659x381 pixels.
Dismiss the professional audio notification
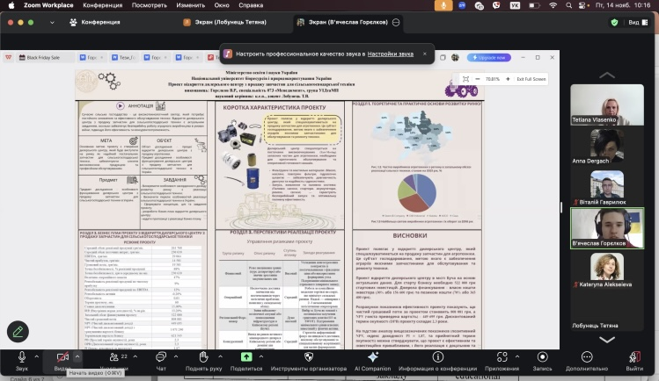pyautogui.click(x=424, y=54)
